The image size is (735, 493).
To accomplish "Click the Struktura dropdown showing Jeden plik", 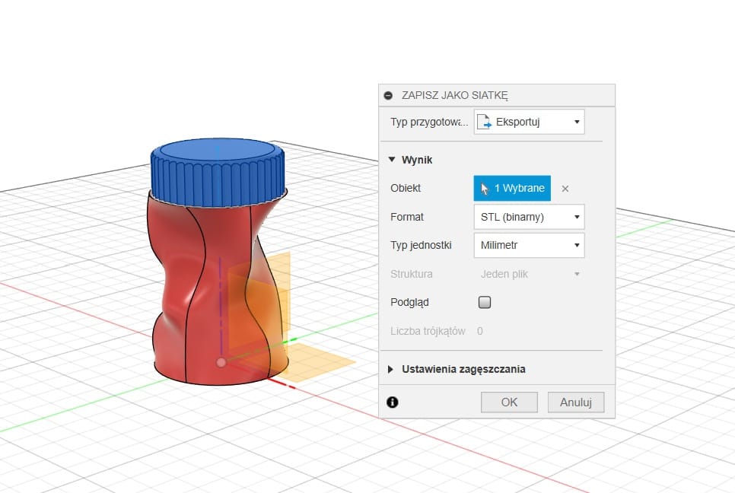I will click(529, 273).
